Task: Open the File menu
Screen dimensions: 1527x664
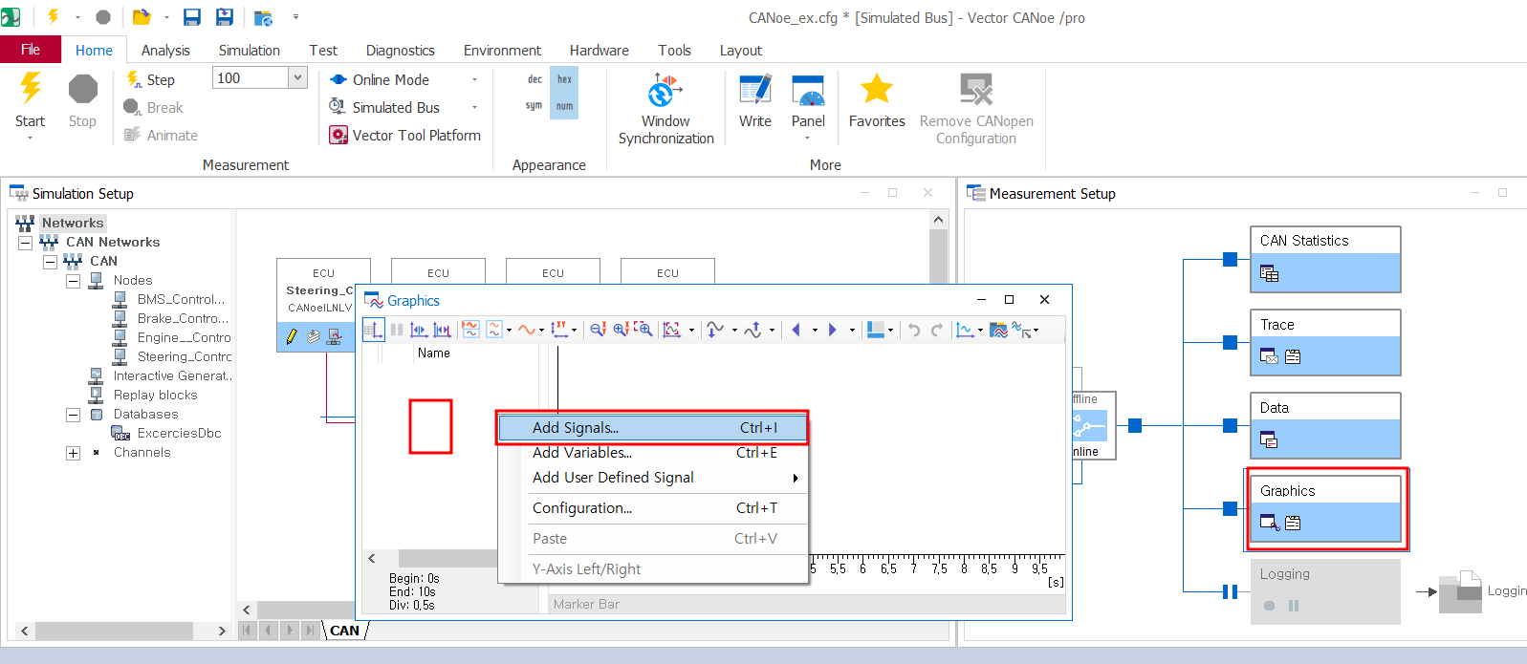Action: click(x=31, y=50)
